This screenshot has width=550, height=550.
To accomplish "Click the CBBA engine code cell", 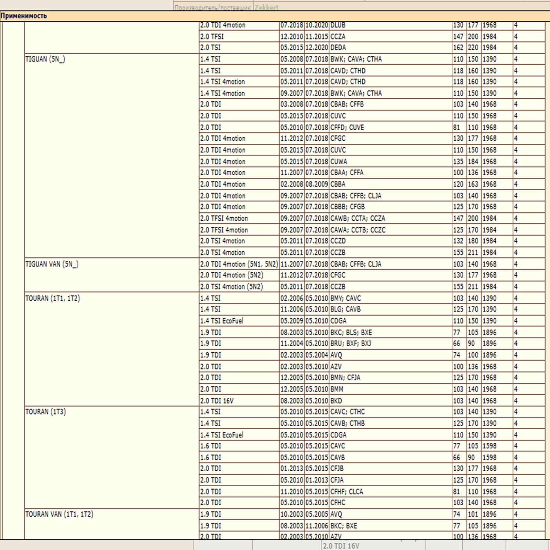I will pos(338,184).
